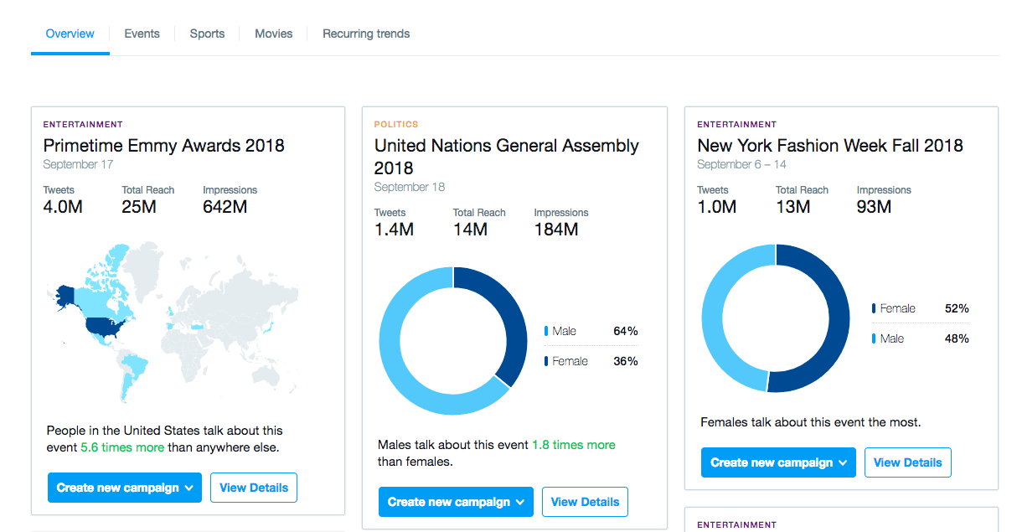1017x532 pixels.
Task: Click ENTERTAINMENT label on Fashion Week card
Action: pos(737,124)
